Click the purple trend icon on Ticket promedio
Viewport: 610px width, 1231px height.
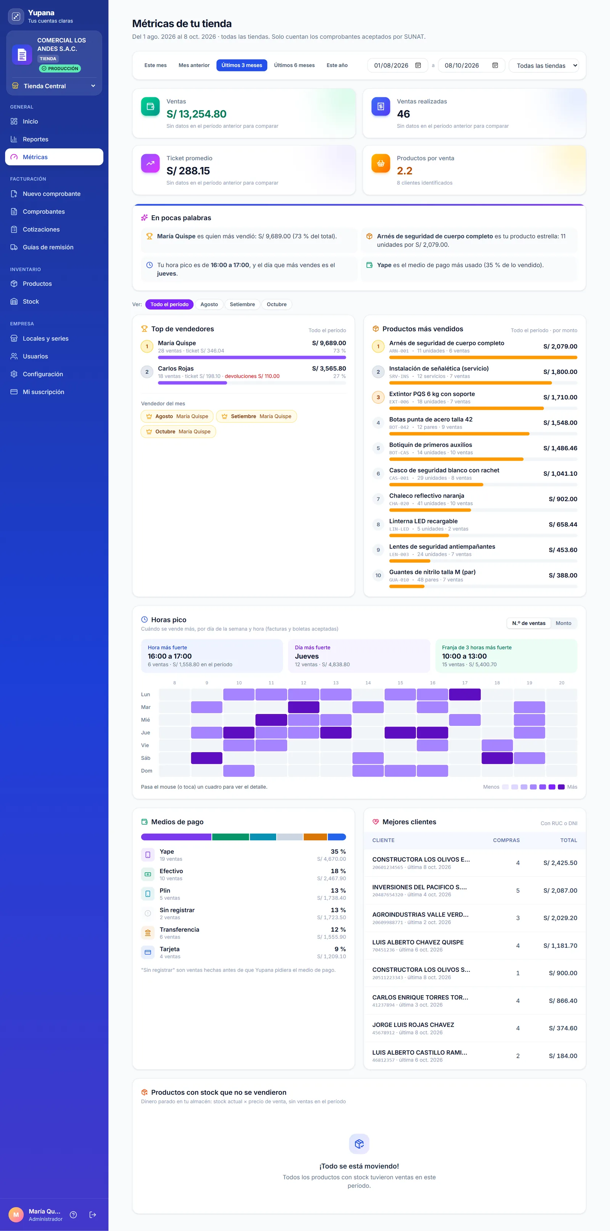point(150,163)
